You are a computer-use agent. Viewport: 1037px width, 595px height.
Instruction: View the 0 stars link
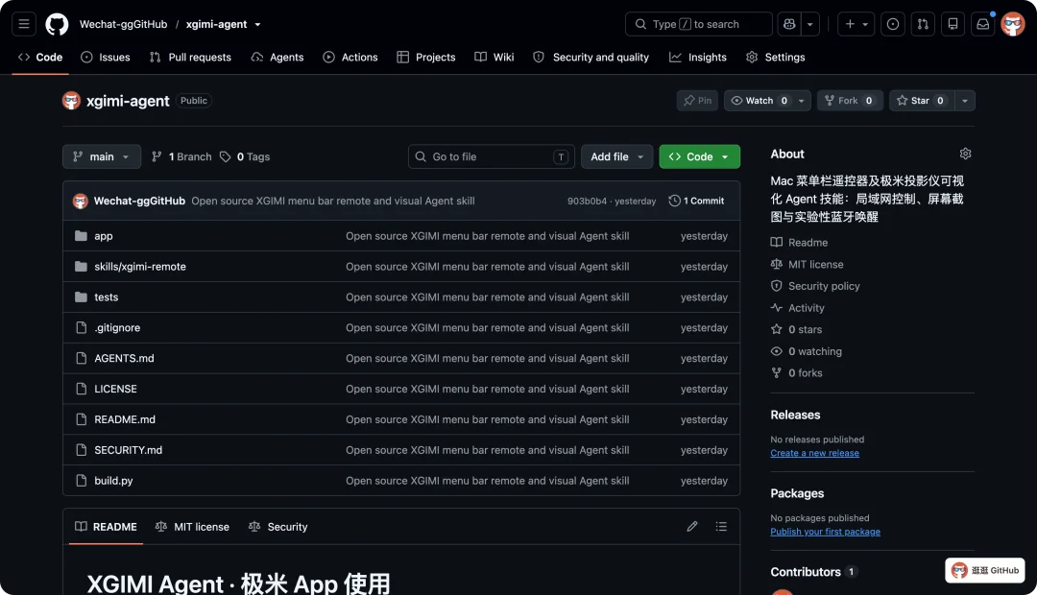(796, 329)
